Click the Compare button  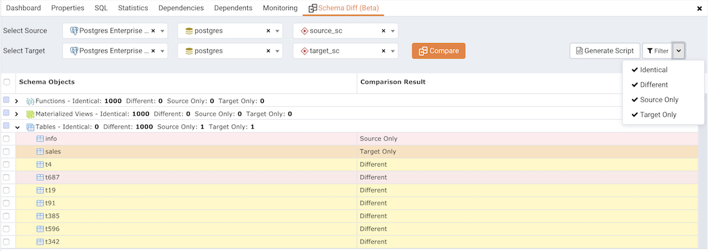click(x=438, y=51)
